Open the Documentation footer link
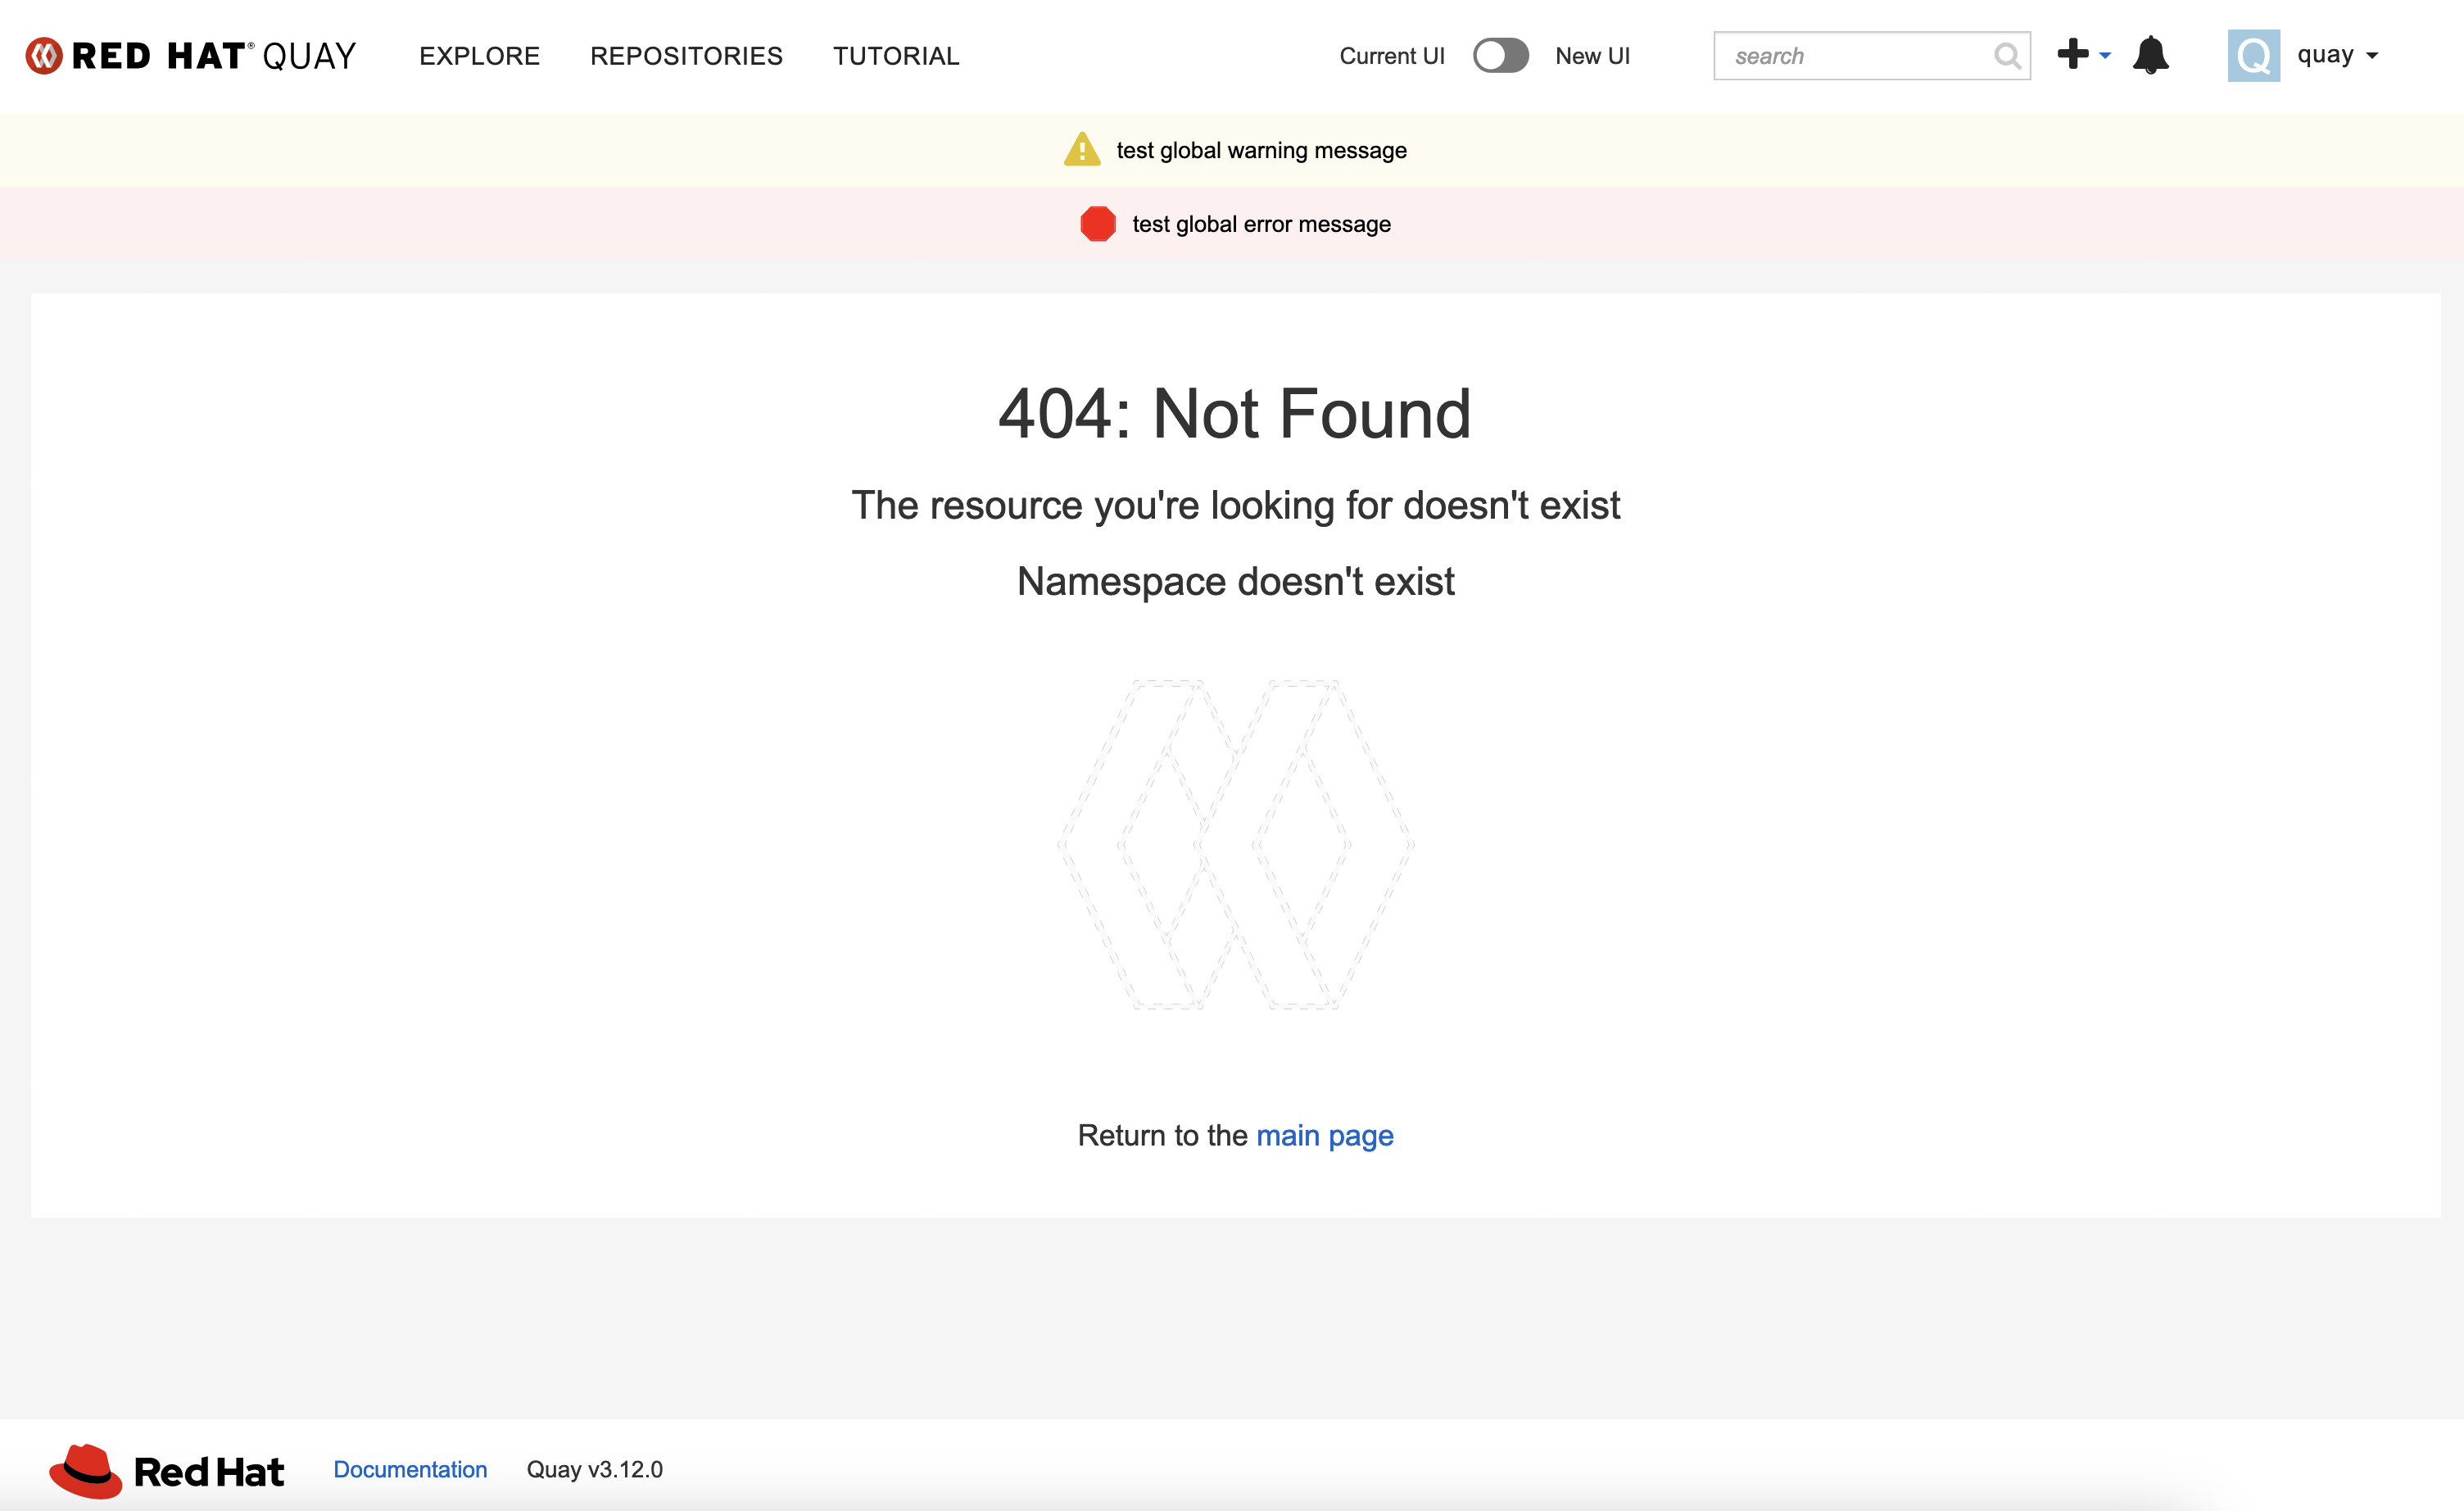The image size is (2464, 1511). pyautogui.click(x=410, y=1469)
